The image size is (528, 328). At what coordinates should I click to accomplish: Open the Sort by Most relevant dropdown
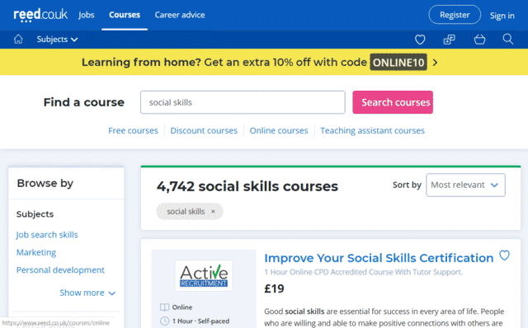click(465, 185)
